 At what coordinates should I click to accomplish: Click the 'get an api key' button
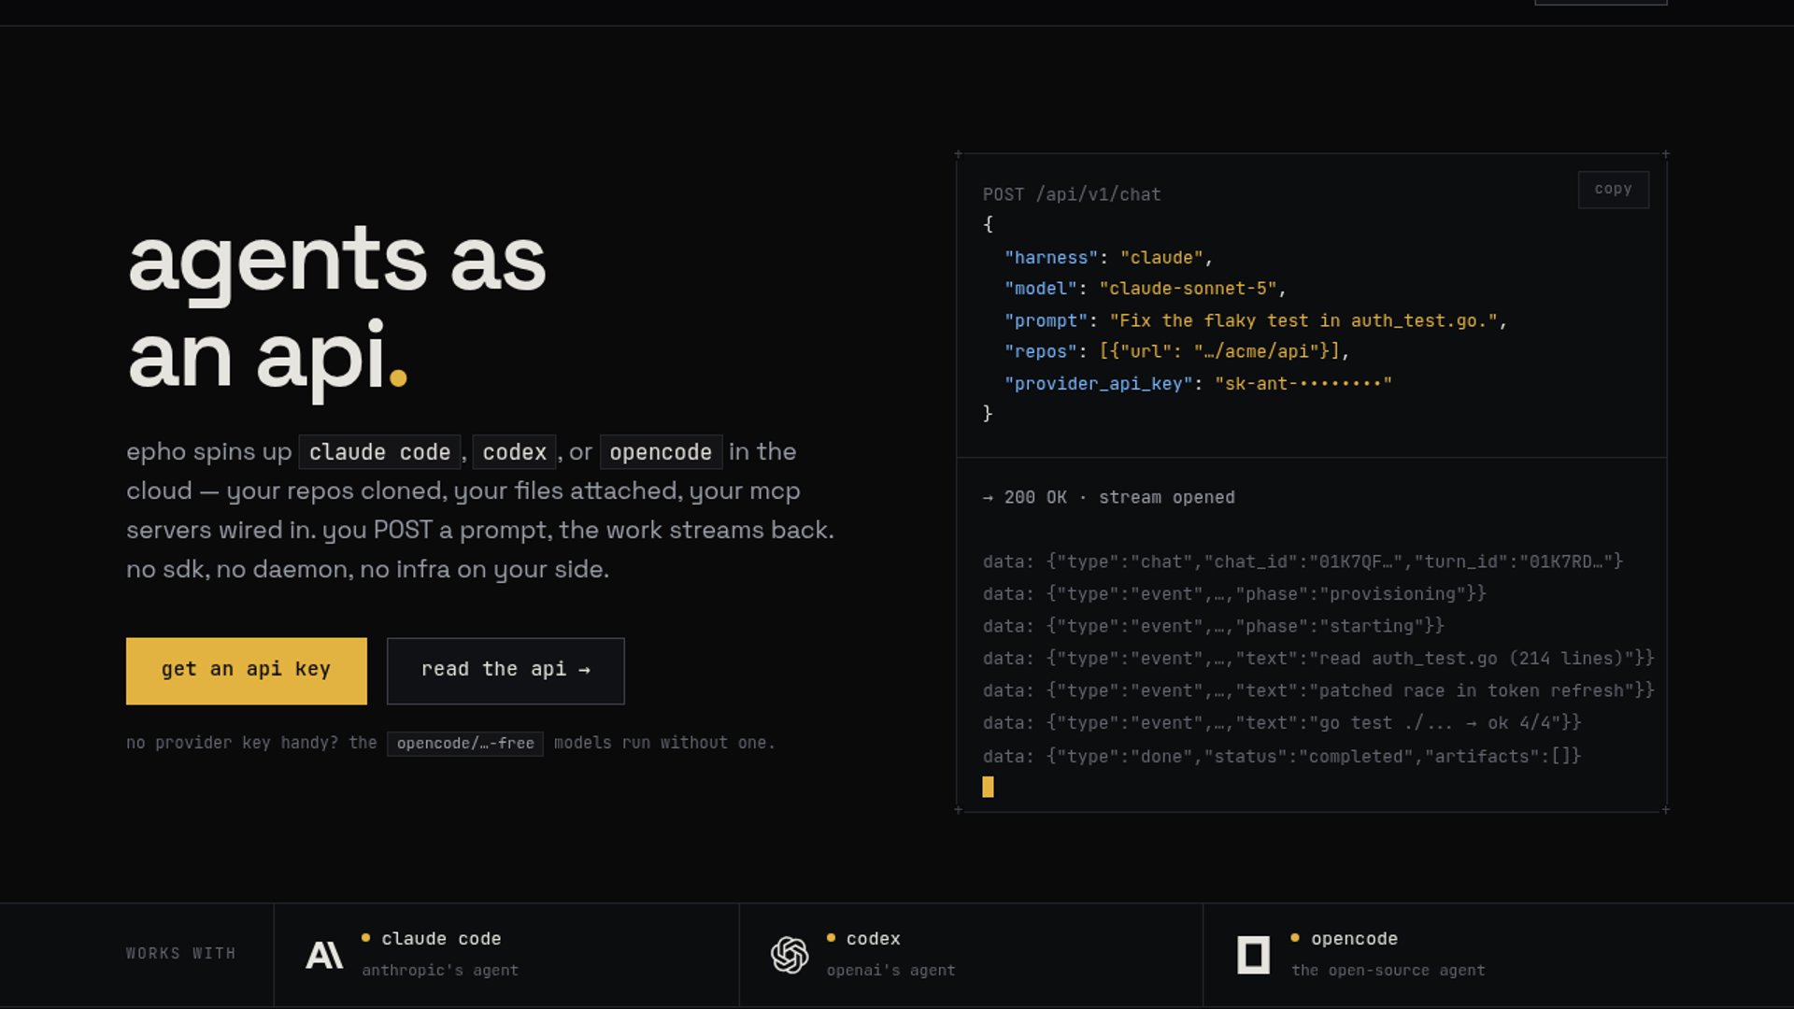pyautogui.click(x=247, y=671)
